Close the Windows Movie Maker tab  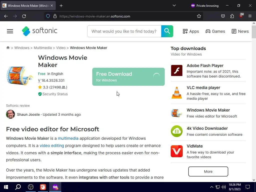(x=52, y=5)
